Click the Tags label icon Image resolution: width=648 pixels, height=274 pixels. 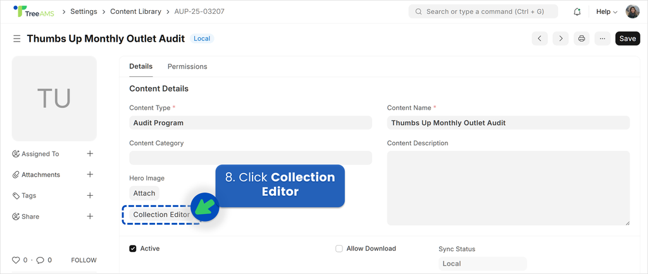[x=16, y=196]
